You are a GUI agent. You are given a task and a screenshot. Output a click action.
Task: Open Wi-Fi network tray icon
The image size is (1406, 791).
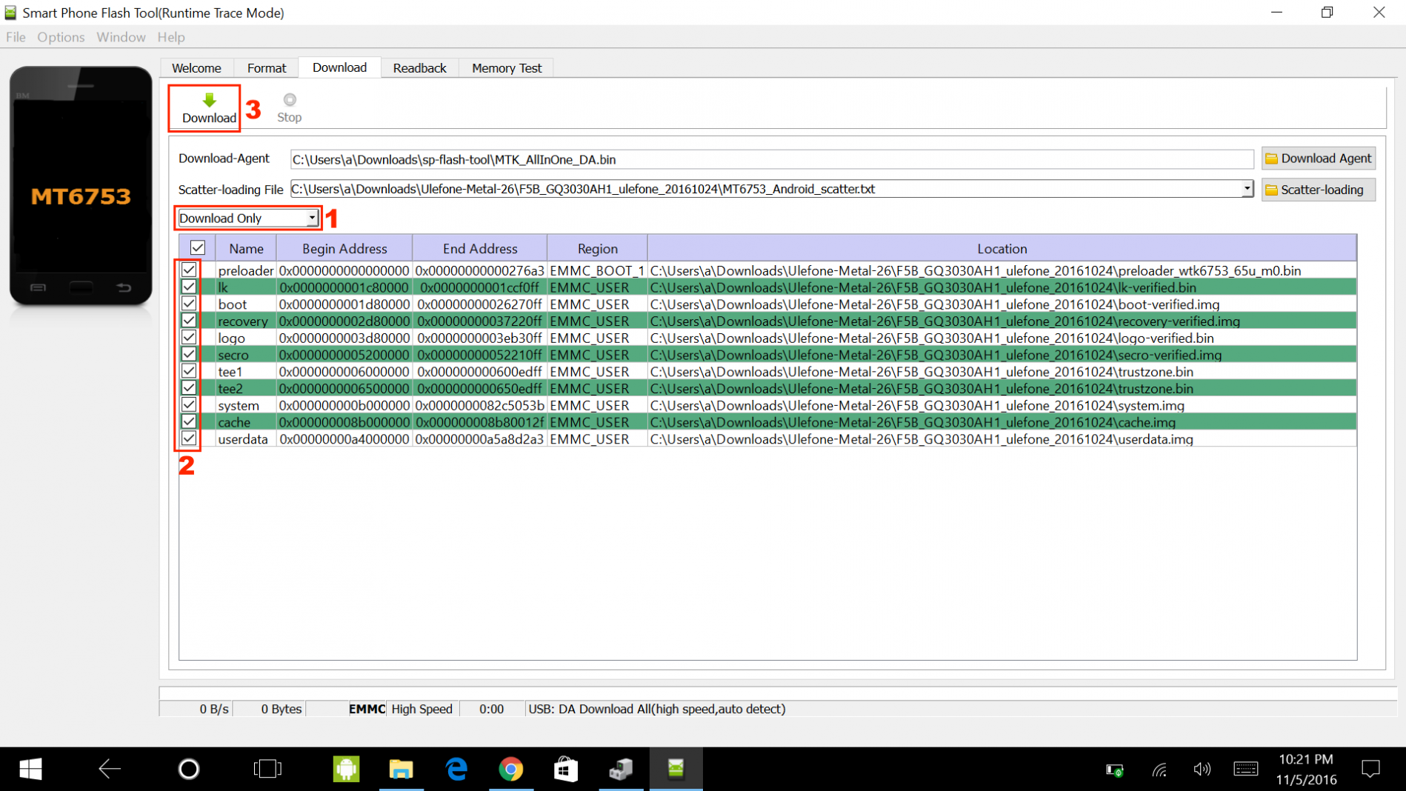[1159, 770]
